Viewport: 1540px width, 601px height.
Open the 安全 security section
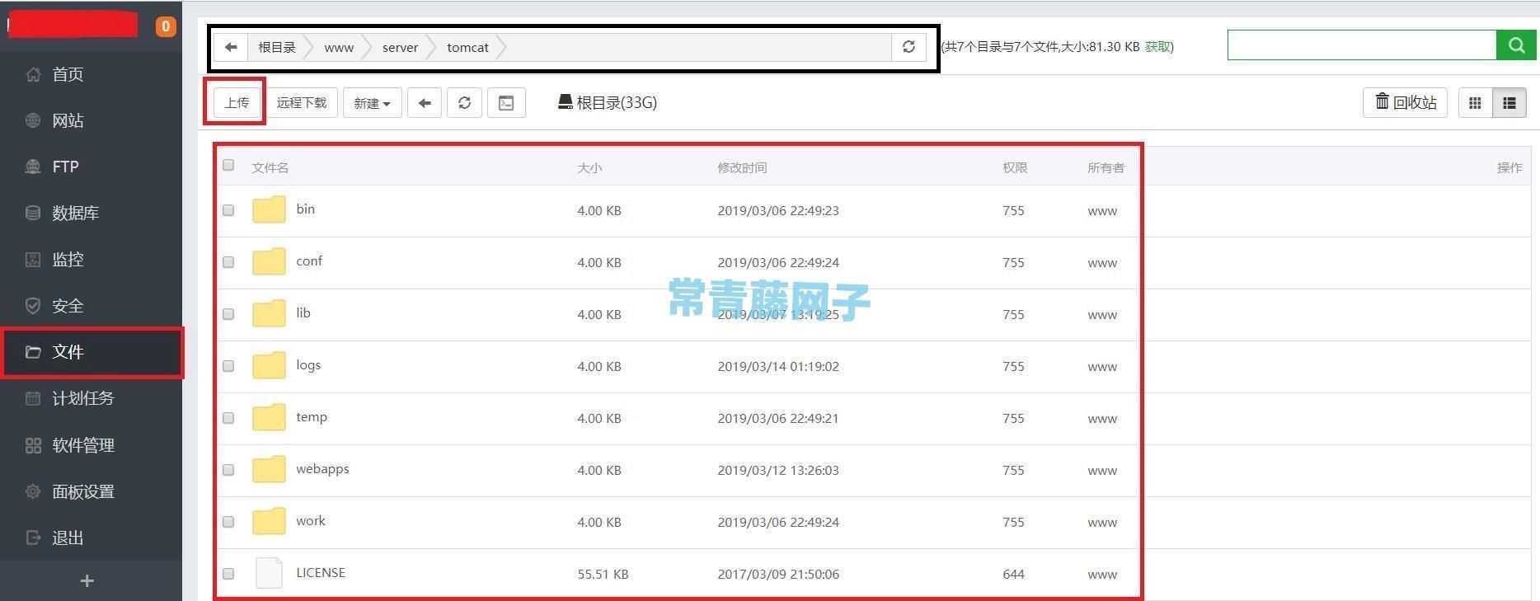(x=91, y=306)
